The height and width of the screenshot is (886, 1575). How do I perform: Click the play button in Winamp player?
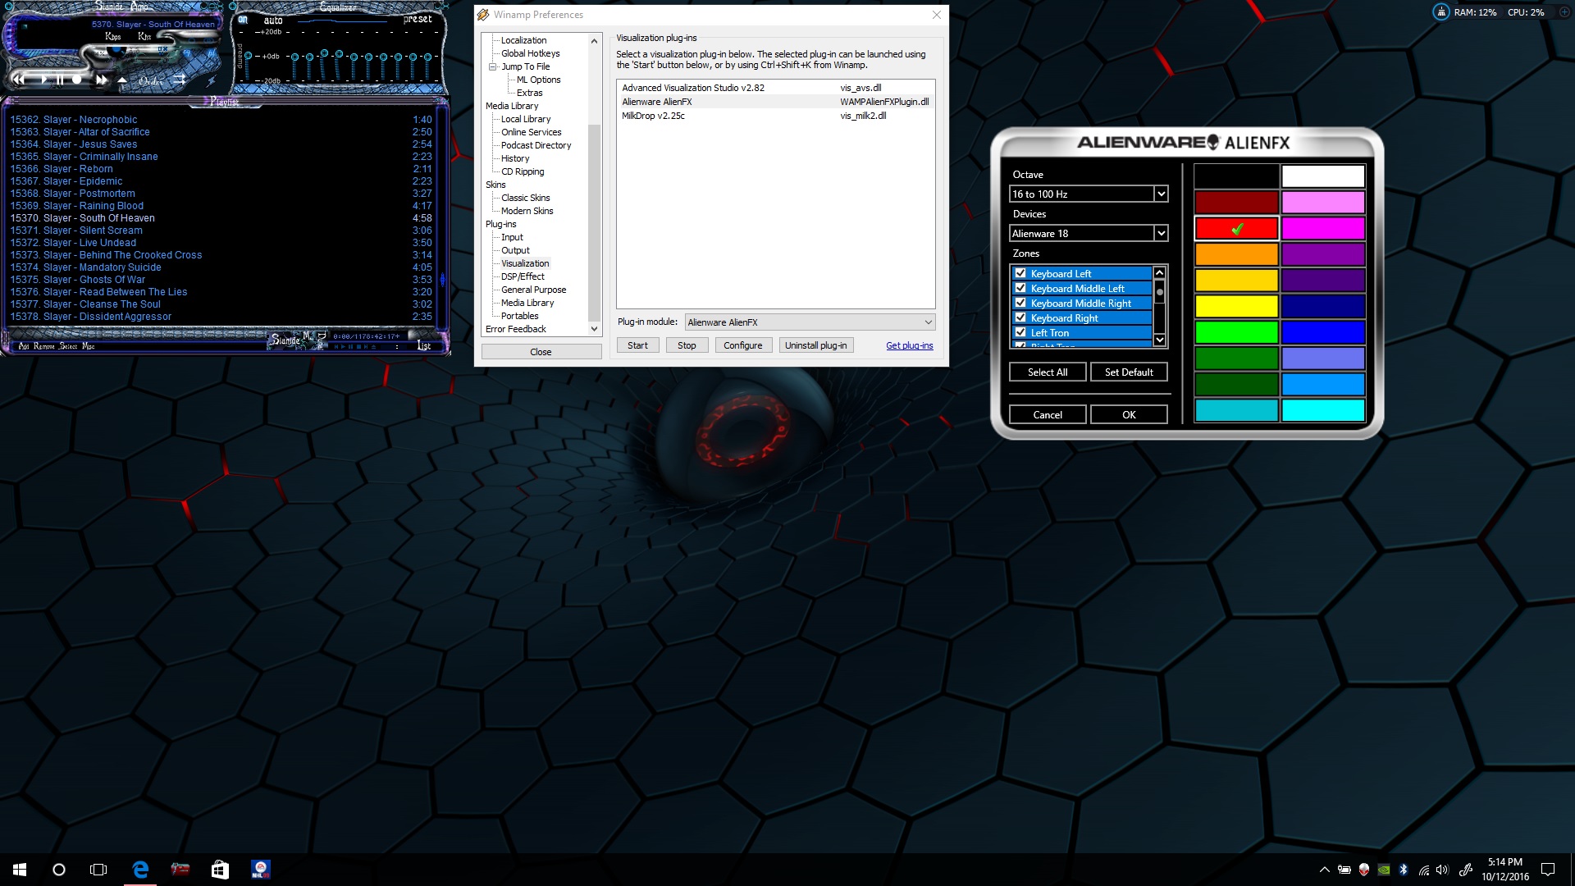(x=43, y=80)
